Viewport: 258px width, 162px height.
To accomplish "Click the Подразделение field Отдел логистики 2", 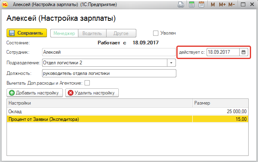I will [x=105, y=63].
